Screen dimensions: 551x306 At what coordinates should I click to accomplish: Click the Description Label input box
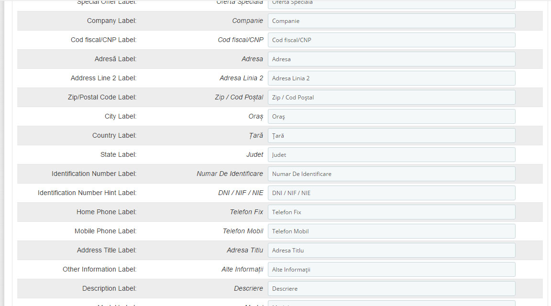(x=391, y=289)
